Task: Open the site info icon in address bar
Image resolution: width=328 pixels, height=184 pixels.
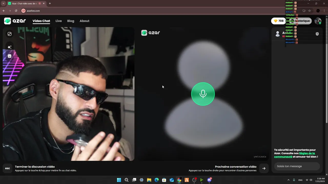Action: [x=23, y=11]
